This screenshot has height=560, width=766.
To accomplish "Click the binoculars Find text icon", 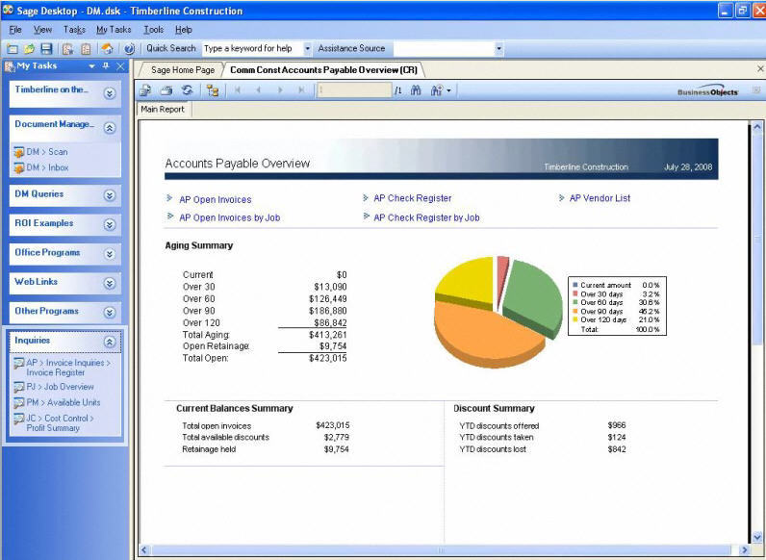I will pos(416,90).
